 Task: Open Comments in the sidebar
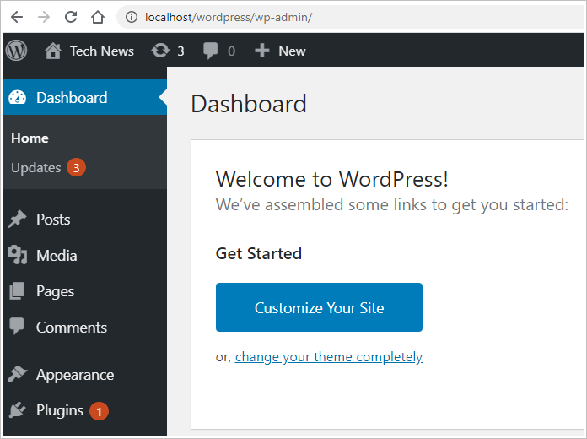click(72, 328)
